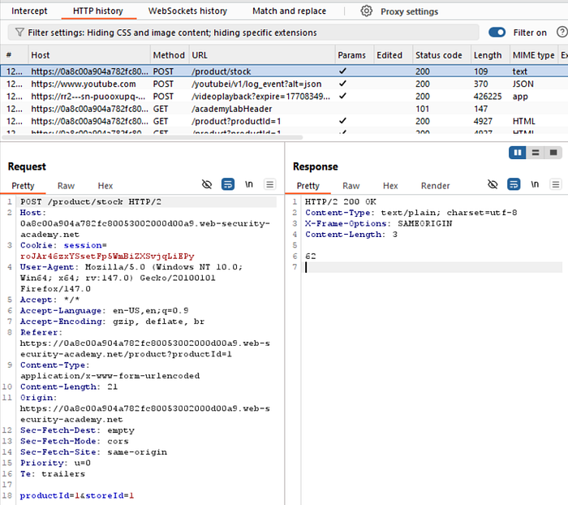The image size is (568, 505).
Task: Open Proxy settings
Action: coord(409,11)
